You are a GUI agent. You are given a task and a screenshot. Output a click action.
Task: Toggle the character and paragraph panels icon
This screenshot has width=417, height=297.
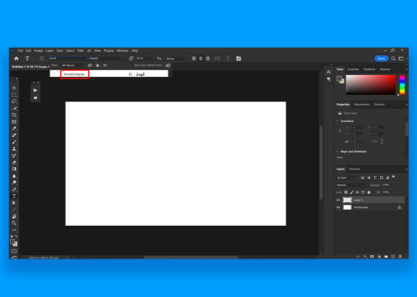point(238,58)
